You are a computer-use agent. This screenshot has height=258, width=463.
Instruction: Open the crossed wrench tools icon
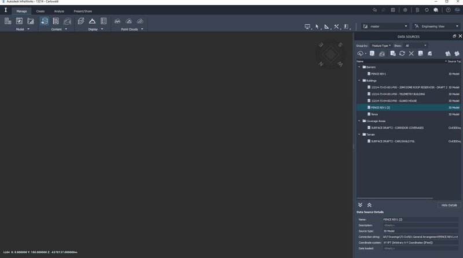(x=336, y=27)
